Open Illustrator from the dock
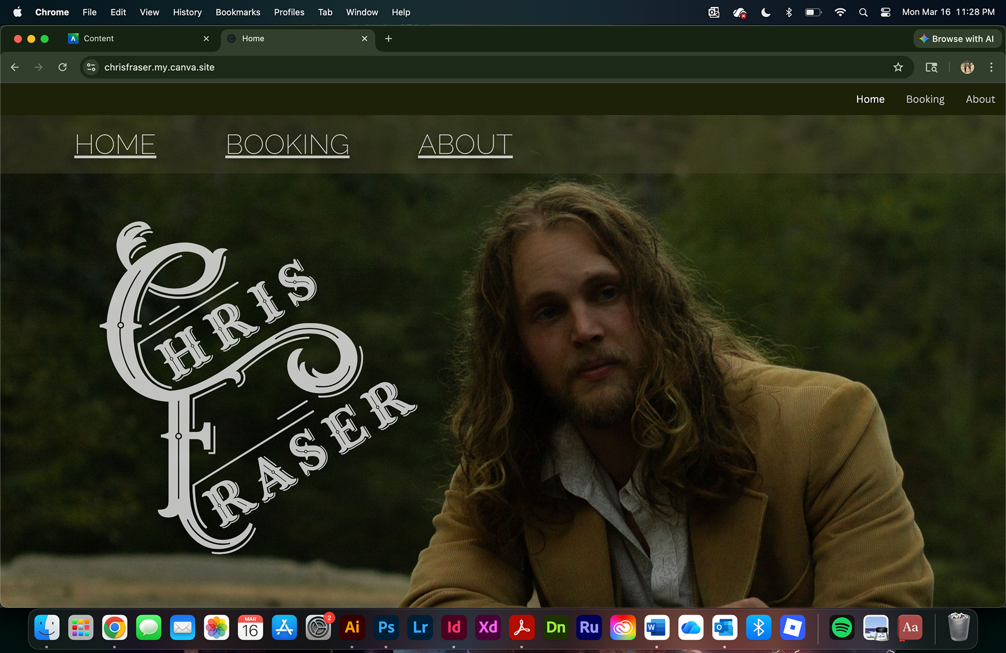Screen dimensions: 1006x653 coord(352,627)
